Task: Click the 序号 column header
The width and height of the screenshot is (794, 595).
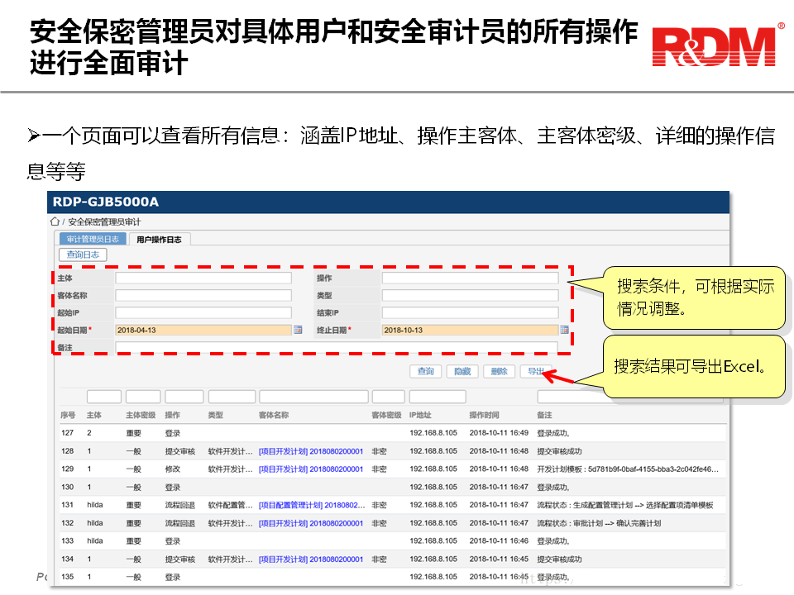Action: (x=68, y=415)
